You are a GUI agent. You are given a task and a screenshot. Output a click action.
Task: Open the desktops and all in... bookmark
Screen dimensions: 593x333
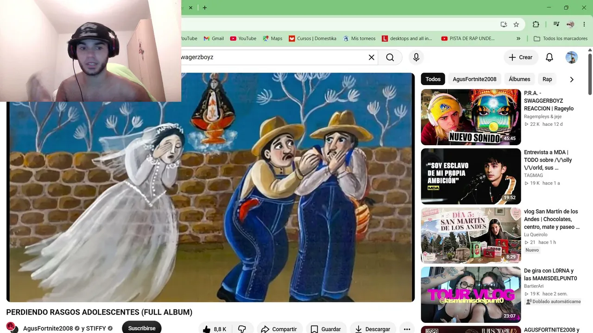pyautogui.click(x=407, y=38)
